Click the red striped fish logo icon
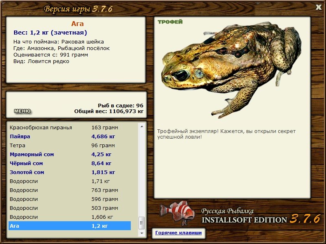This screenshot has width=326, height=244. [x=177, y=213]
